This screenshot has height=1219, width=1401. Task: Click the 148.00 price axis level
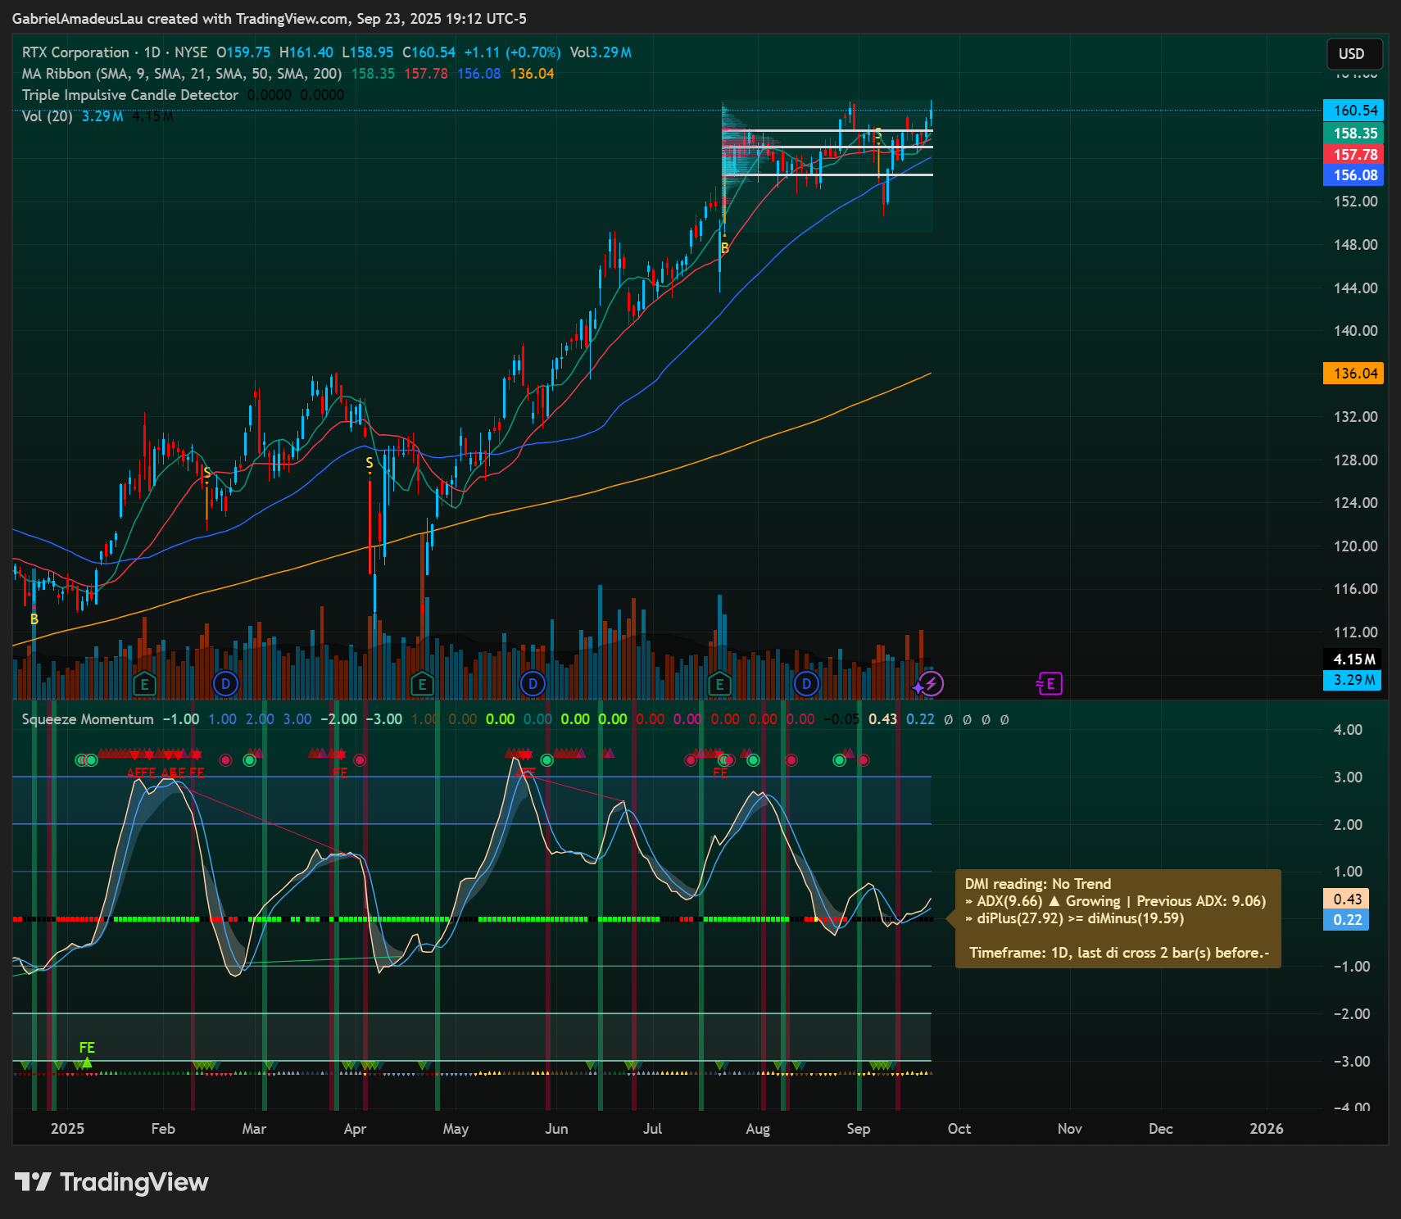pyautogui.click(x=1356, y=244)
